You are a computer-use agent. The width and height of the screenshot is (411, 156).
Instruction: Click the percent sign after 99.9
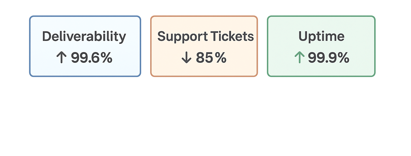(x=344, y=57)
